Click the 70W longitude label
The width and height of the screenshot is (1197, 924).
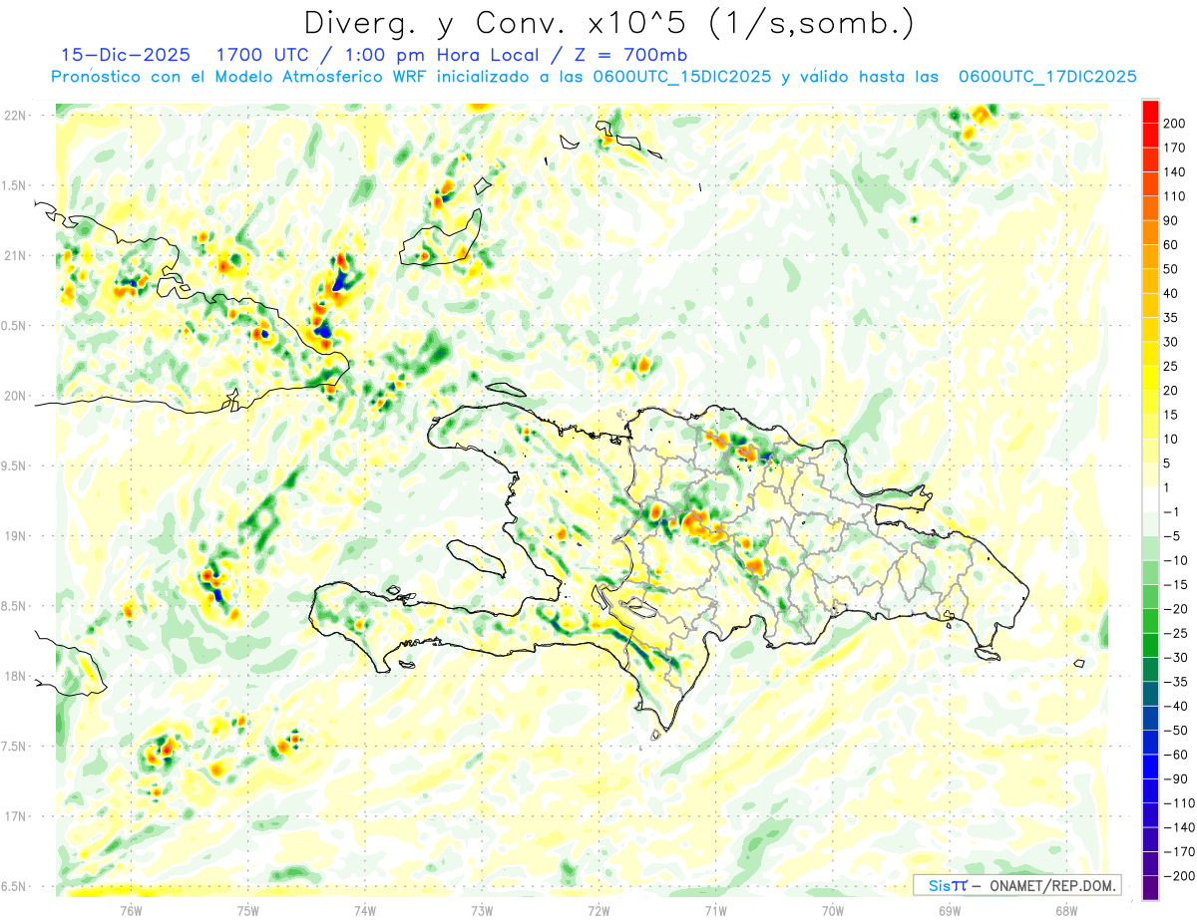[833, 911]
